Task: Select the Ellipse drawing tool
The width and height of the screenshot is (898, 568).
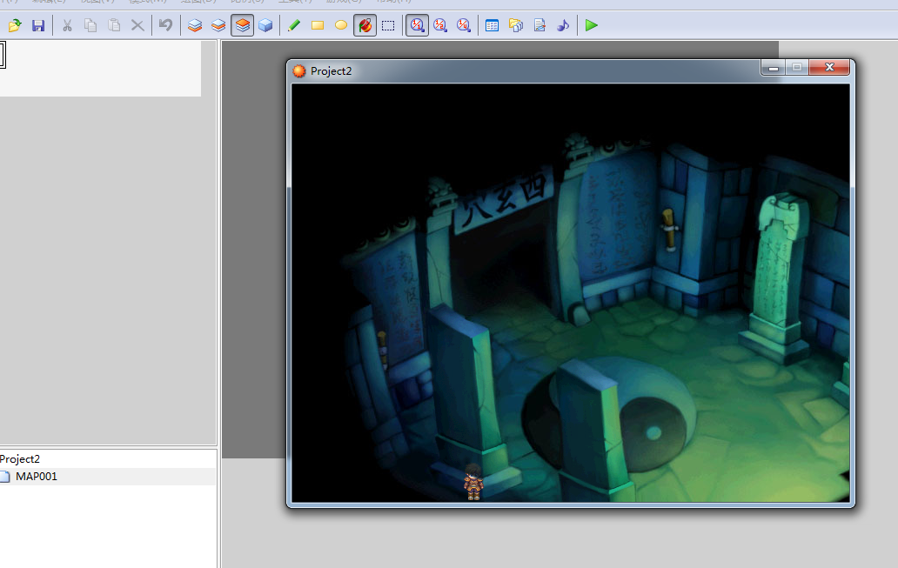Action: 341,25
